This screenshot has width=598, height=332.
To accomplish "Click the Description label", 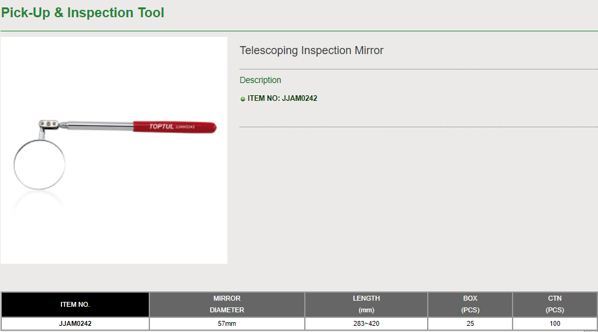I will [260, 80].
